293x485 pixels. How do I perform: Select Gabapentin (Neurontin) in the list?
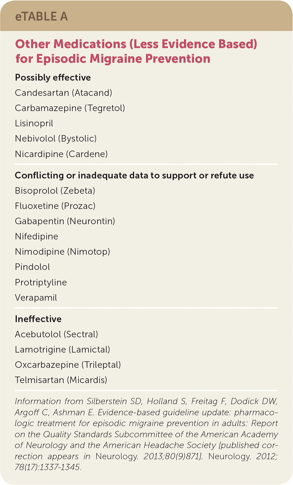point(65,221)
